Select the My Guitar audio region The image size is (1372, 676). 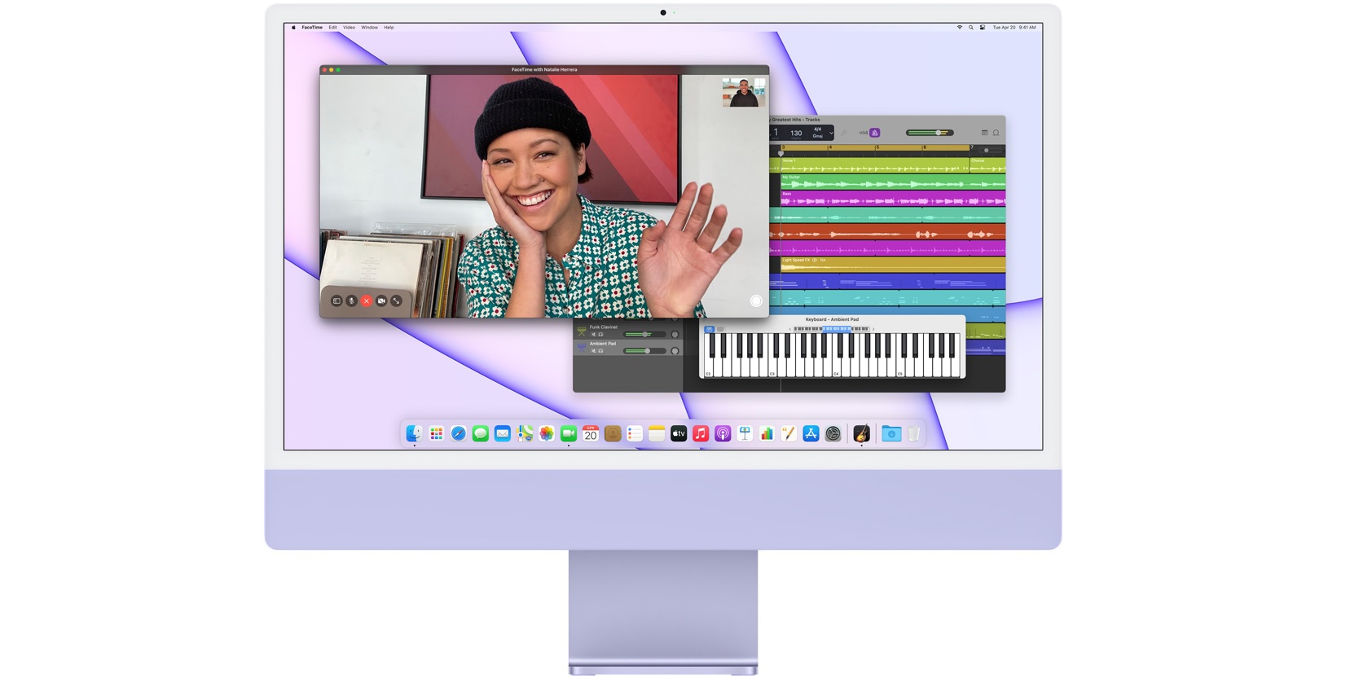click(893, 182)
